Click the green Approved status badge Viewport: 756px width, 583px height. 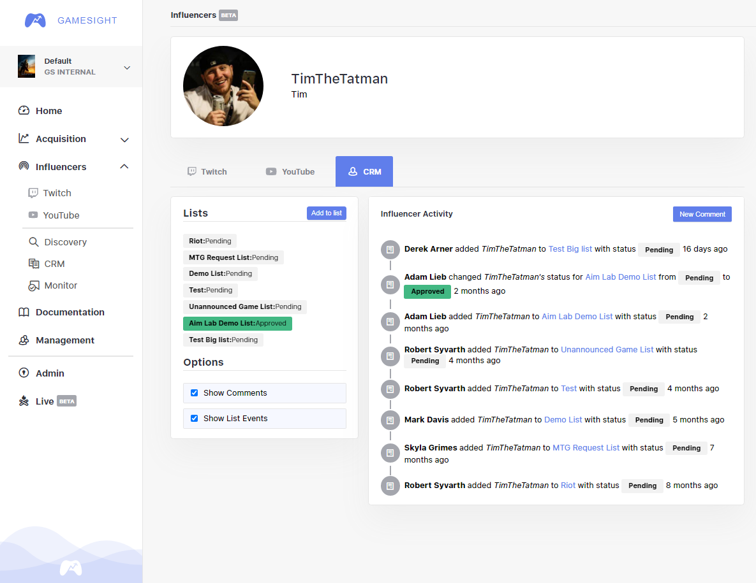(x=427, y=291)
